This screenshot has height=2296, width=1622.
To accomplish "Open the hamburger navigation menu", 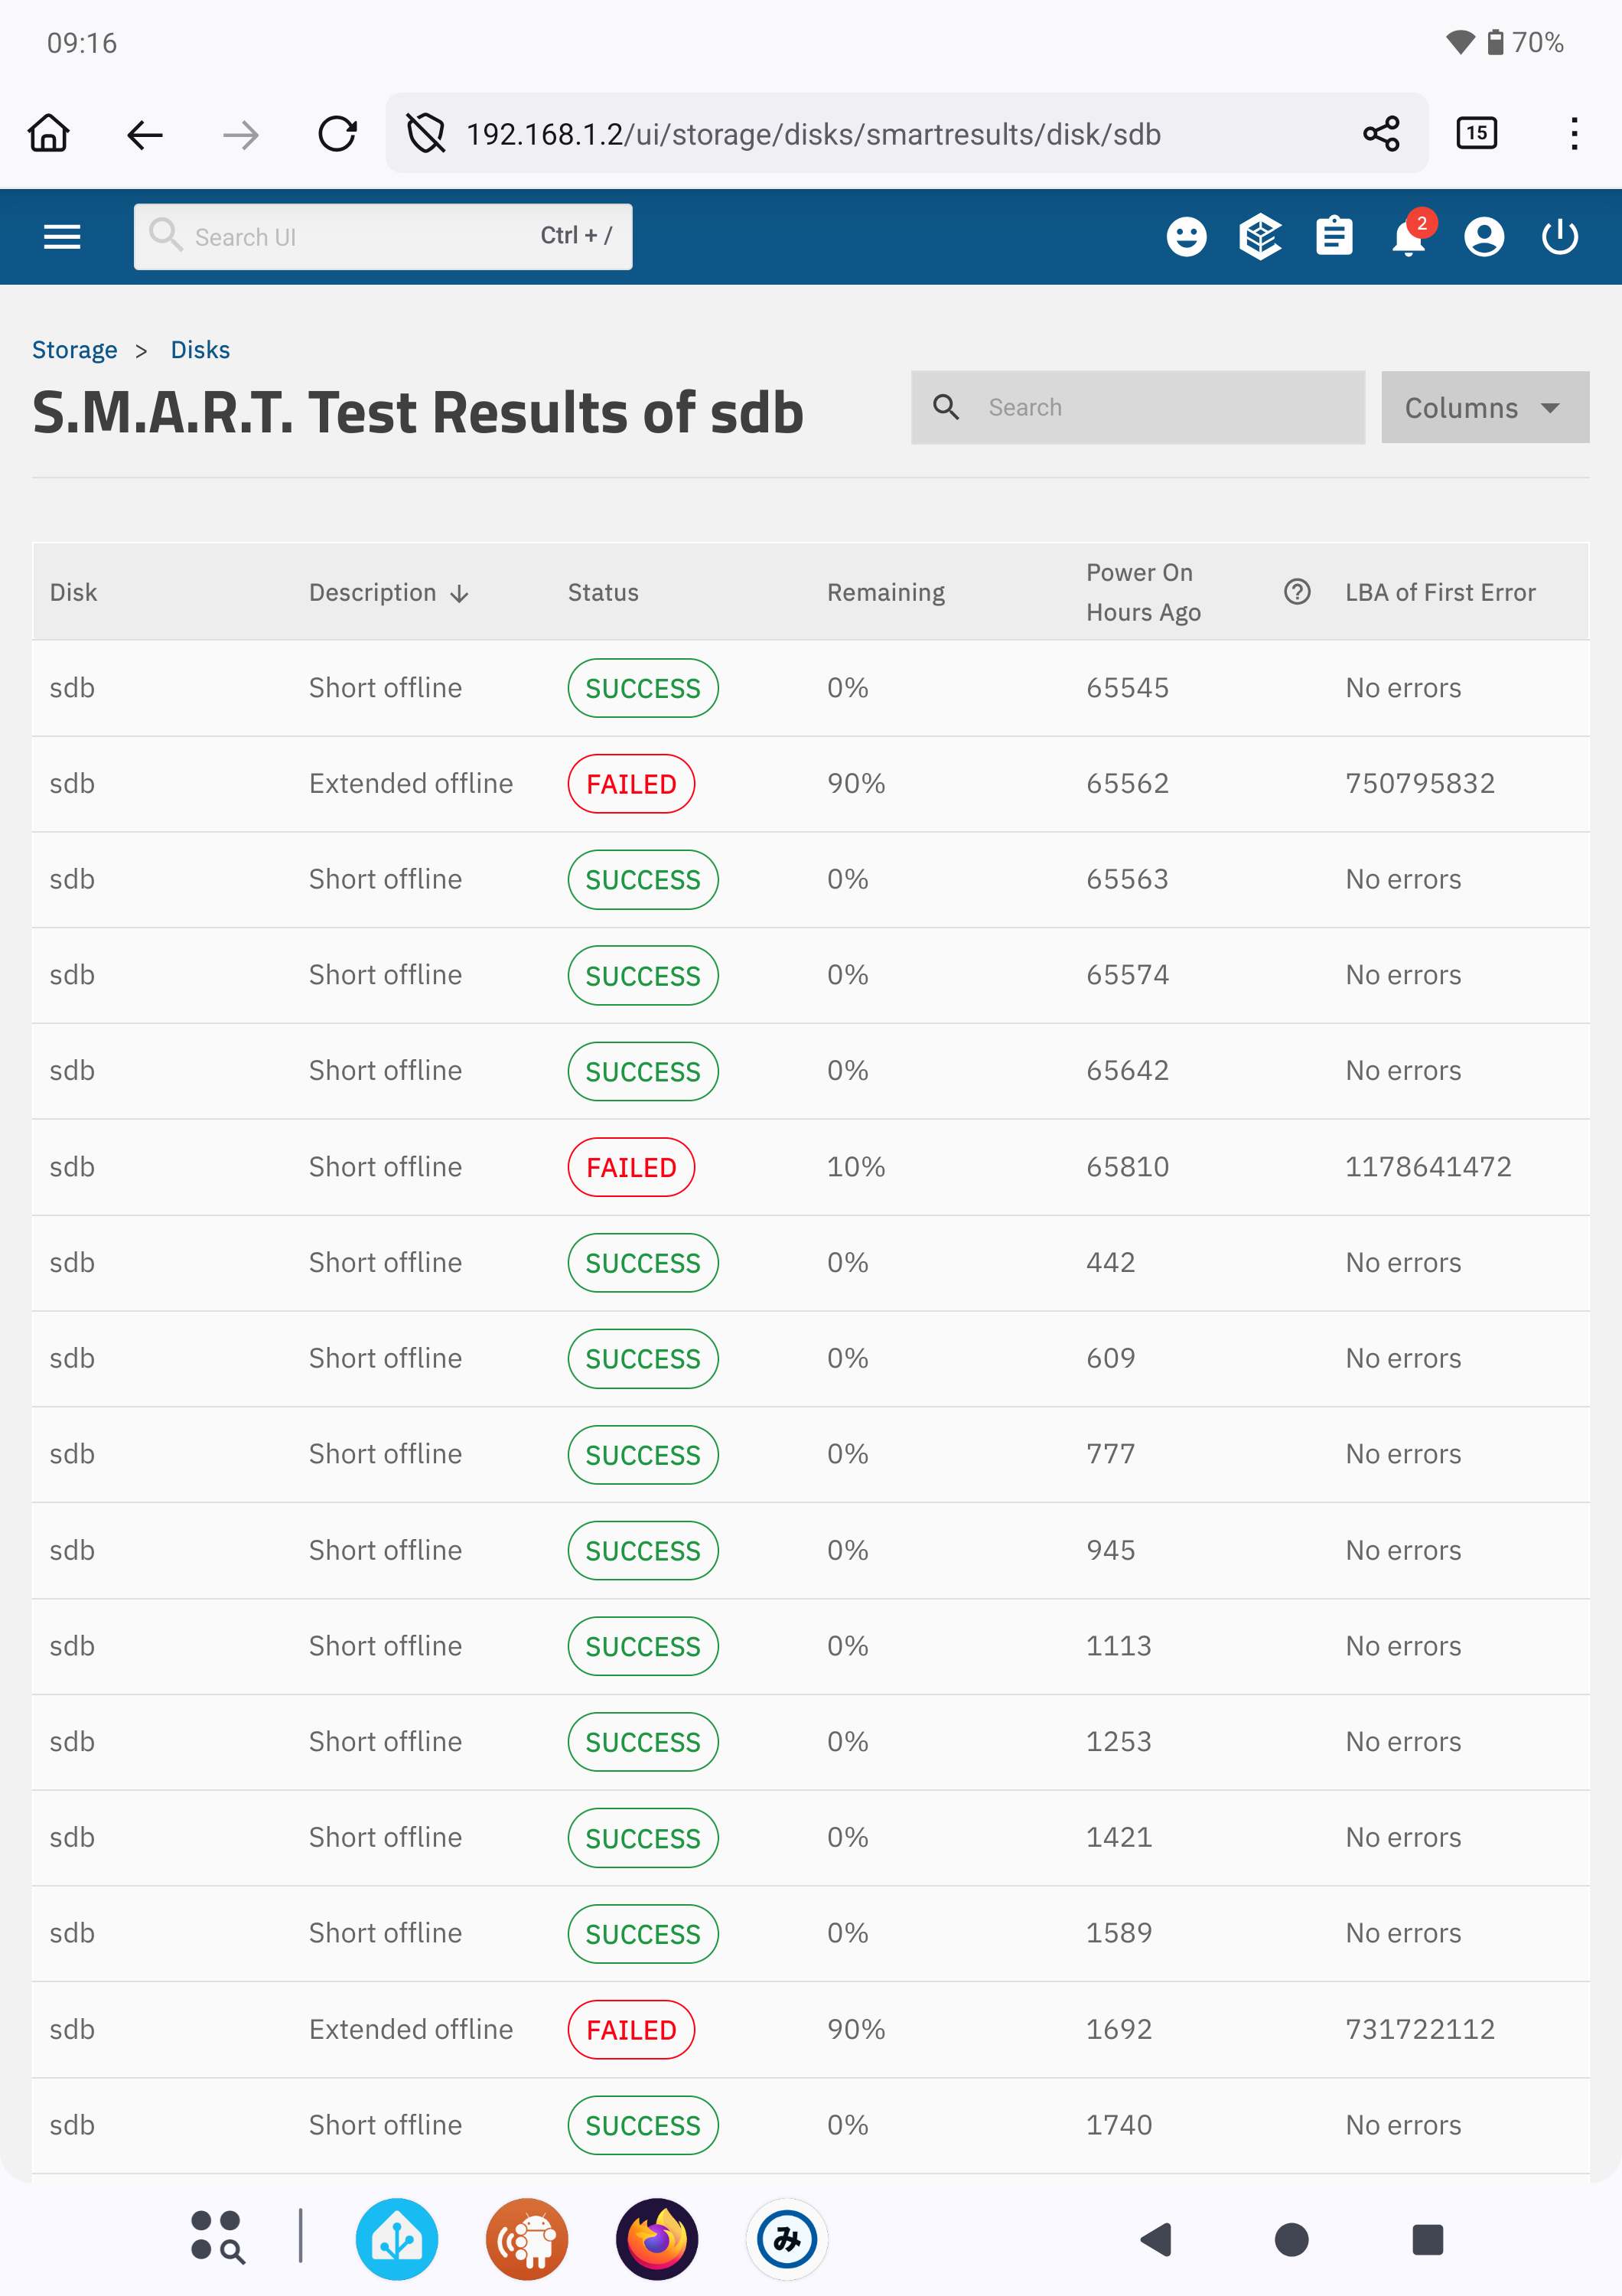I will click(x=62, y=237).
